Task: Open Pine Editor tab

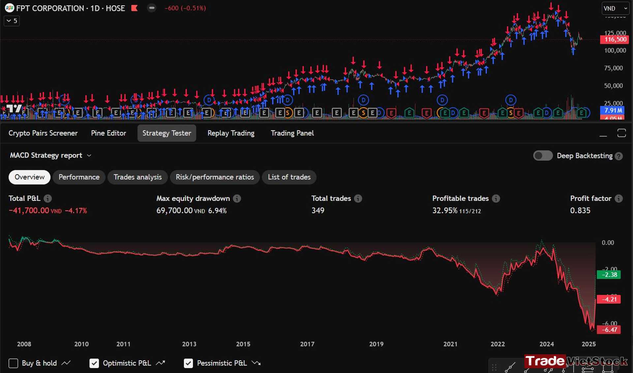Action: 108,133
